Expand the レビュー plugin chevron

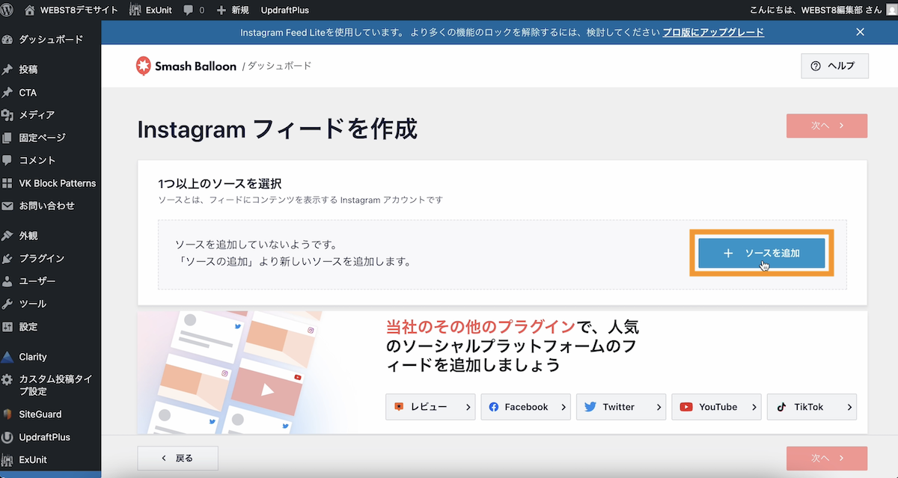(468, 407)
